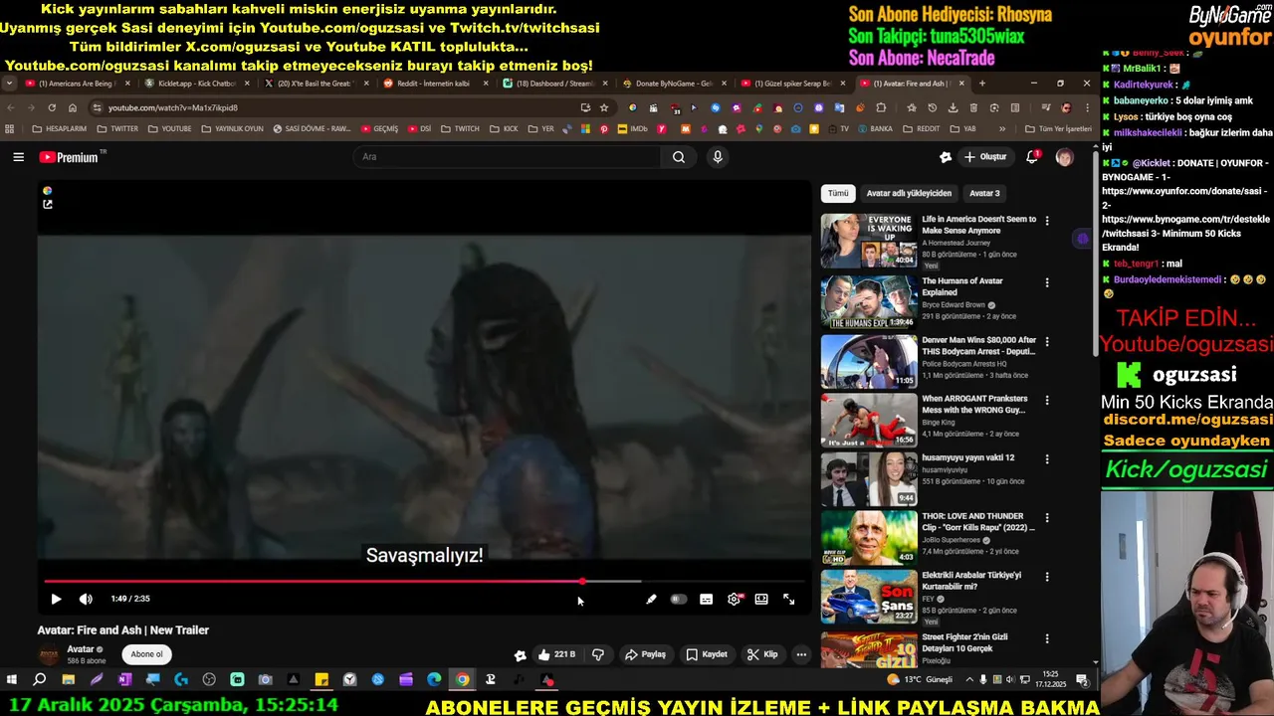This screenshot has height=716, width=1274.
Task: Open options for Street Fighter 2'nin Gizli video
Action: [1046, 638]
